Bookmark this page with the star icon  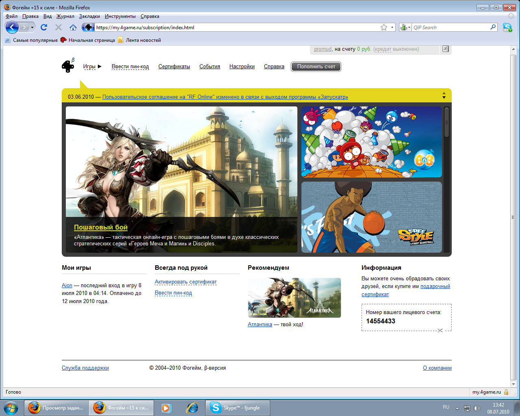coord(384,27)
